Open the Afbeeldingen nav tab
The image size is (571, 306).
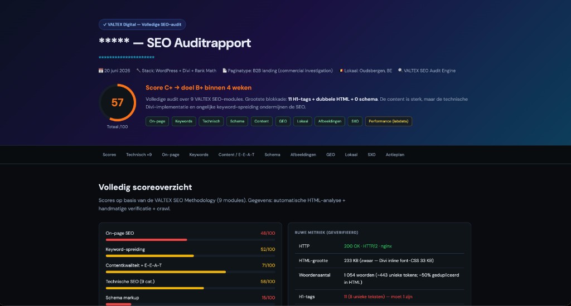point(303,155)
